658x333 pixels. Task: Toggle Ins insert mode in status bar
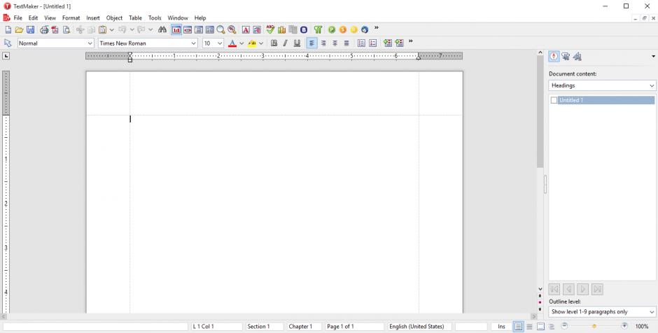pos(501,326)
